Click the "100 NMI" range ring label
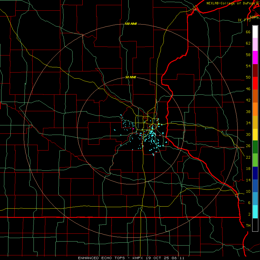This screenshot has height=260, width=260. point(131,24)
